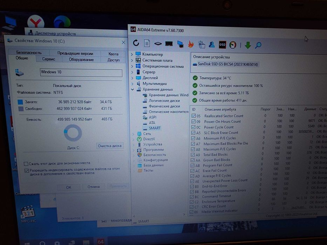327x245 pixels.
Task: Click OK in the drive properties dialog
Action: (x=69, y=187)
